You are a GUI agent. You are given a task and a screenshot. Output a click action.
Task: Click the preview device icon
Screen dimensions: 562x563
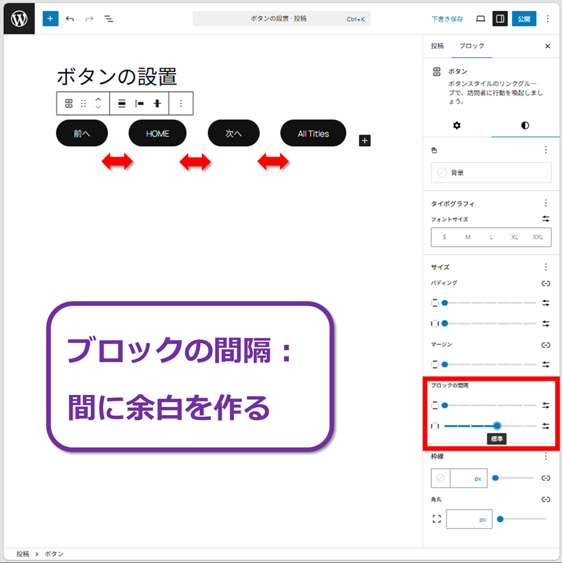pyautogui.click(x=480, y=19)
